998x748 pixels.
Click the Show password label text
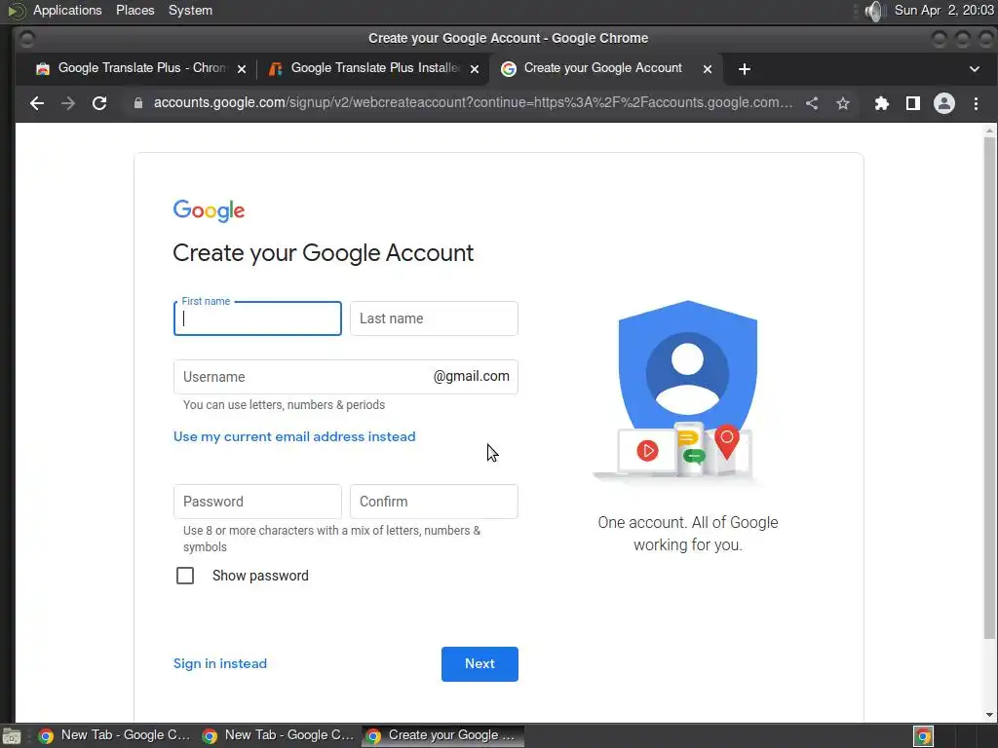[260, 576]
